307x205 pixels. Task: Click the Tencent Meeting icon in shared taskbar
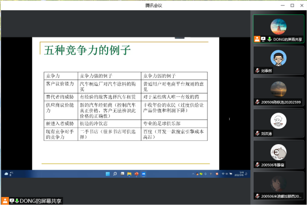[x=143, y=174]
